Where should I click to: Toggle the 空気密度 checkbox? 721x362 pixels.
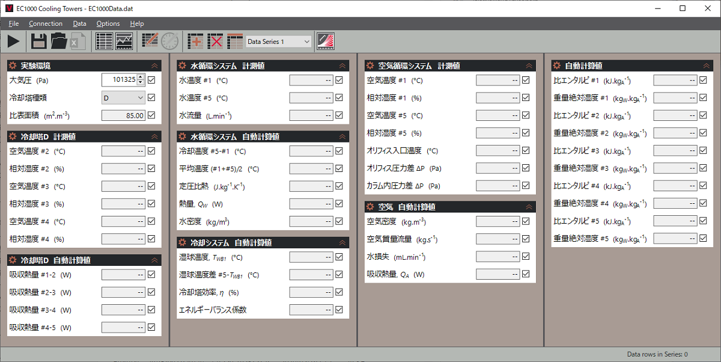point(526,221)
